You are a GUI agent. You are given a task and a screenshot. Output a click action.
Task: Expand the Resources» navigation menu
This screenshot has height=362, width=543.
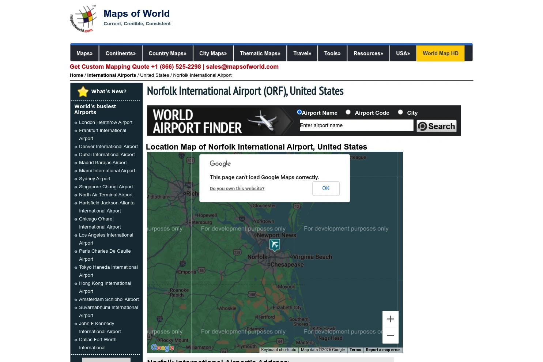(x=368, y=53)
